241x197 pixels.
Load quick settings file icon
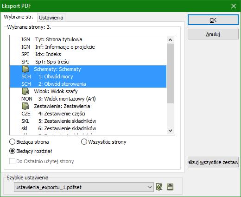159,187
